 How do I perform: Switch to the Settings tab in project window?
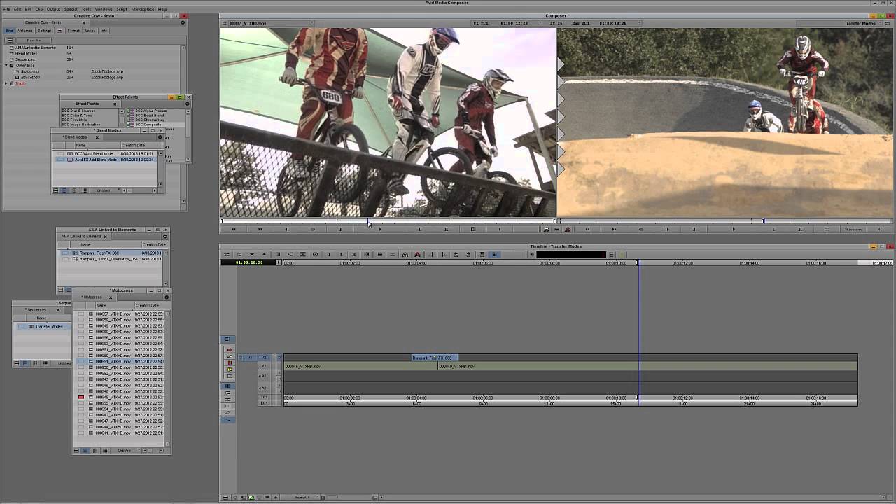click(44, 31)
